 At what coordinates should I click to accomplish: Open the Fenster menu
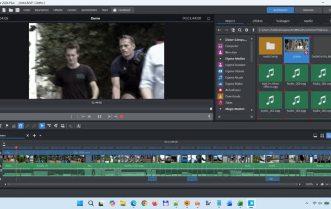tap(72, 10)
